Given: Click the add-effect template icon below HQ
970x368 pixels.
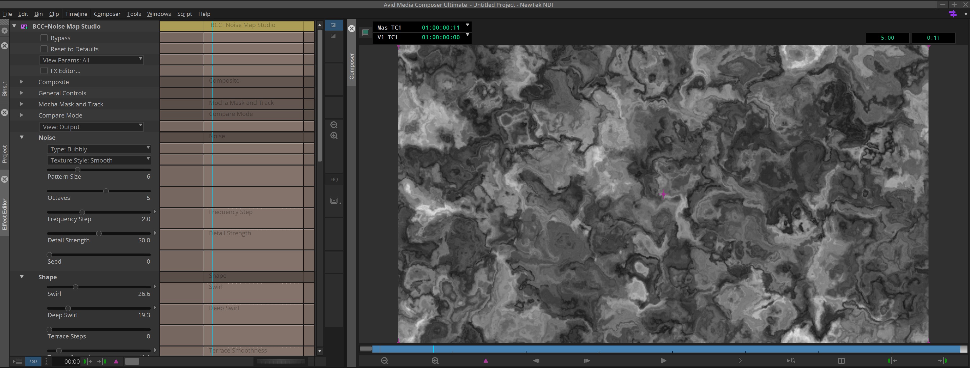Looking at the screenshot, I should tap(334, 201).
